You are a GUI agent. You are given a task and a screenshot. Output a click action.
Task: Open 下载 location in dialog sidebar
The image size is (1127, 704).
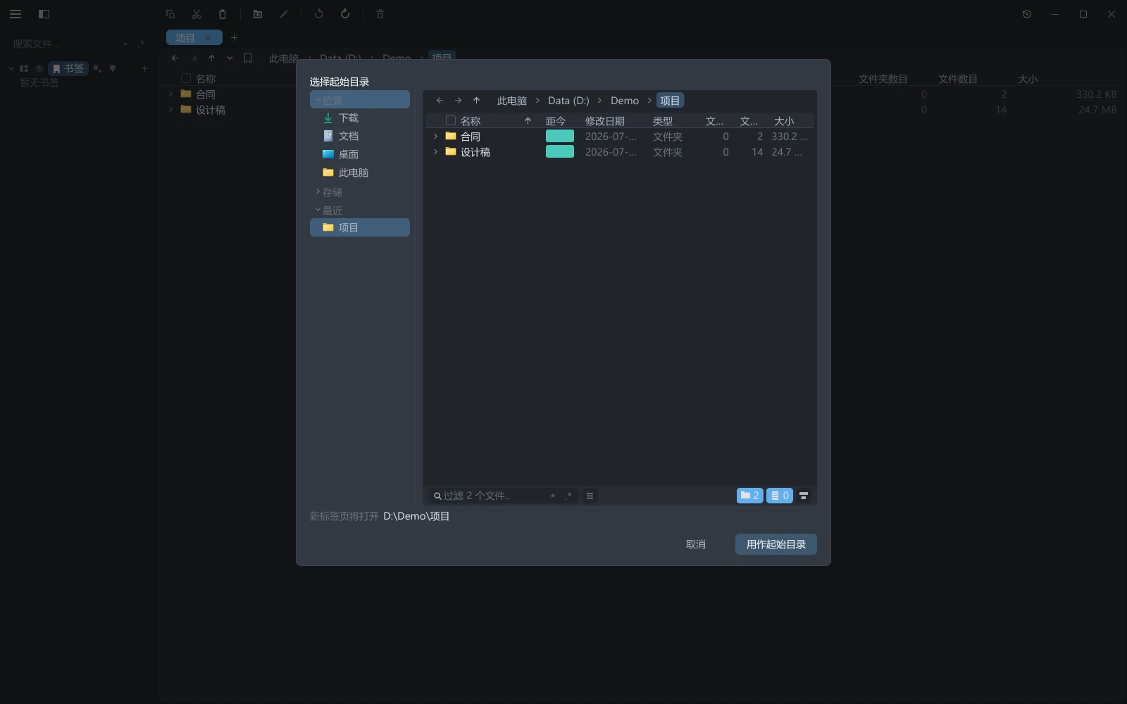pos(360,118)
